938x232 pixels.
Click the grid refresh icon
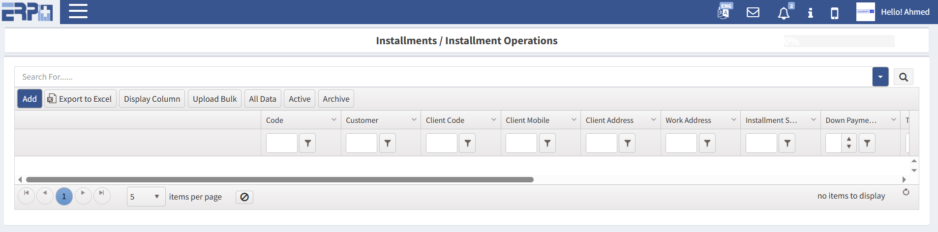[906, 192]
